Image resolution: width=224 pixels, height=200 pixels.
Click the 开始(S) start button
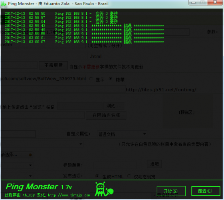[171, 191]
